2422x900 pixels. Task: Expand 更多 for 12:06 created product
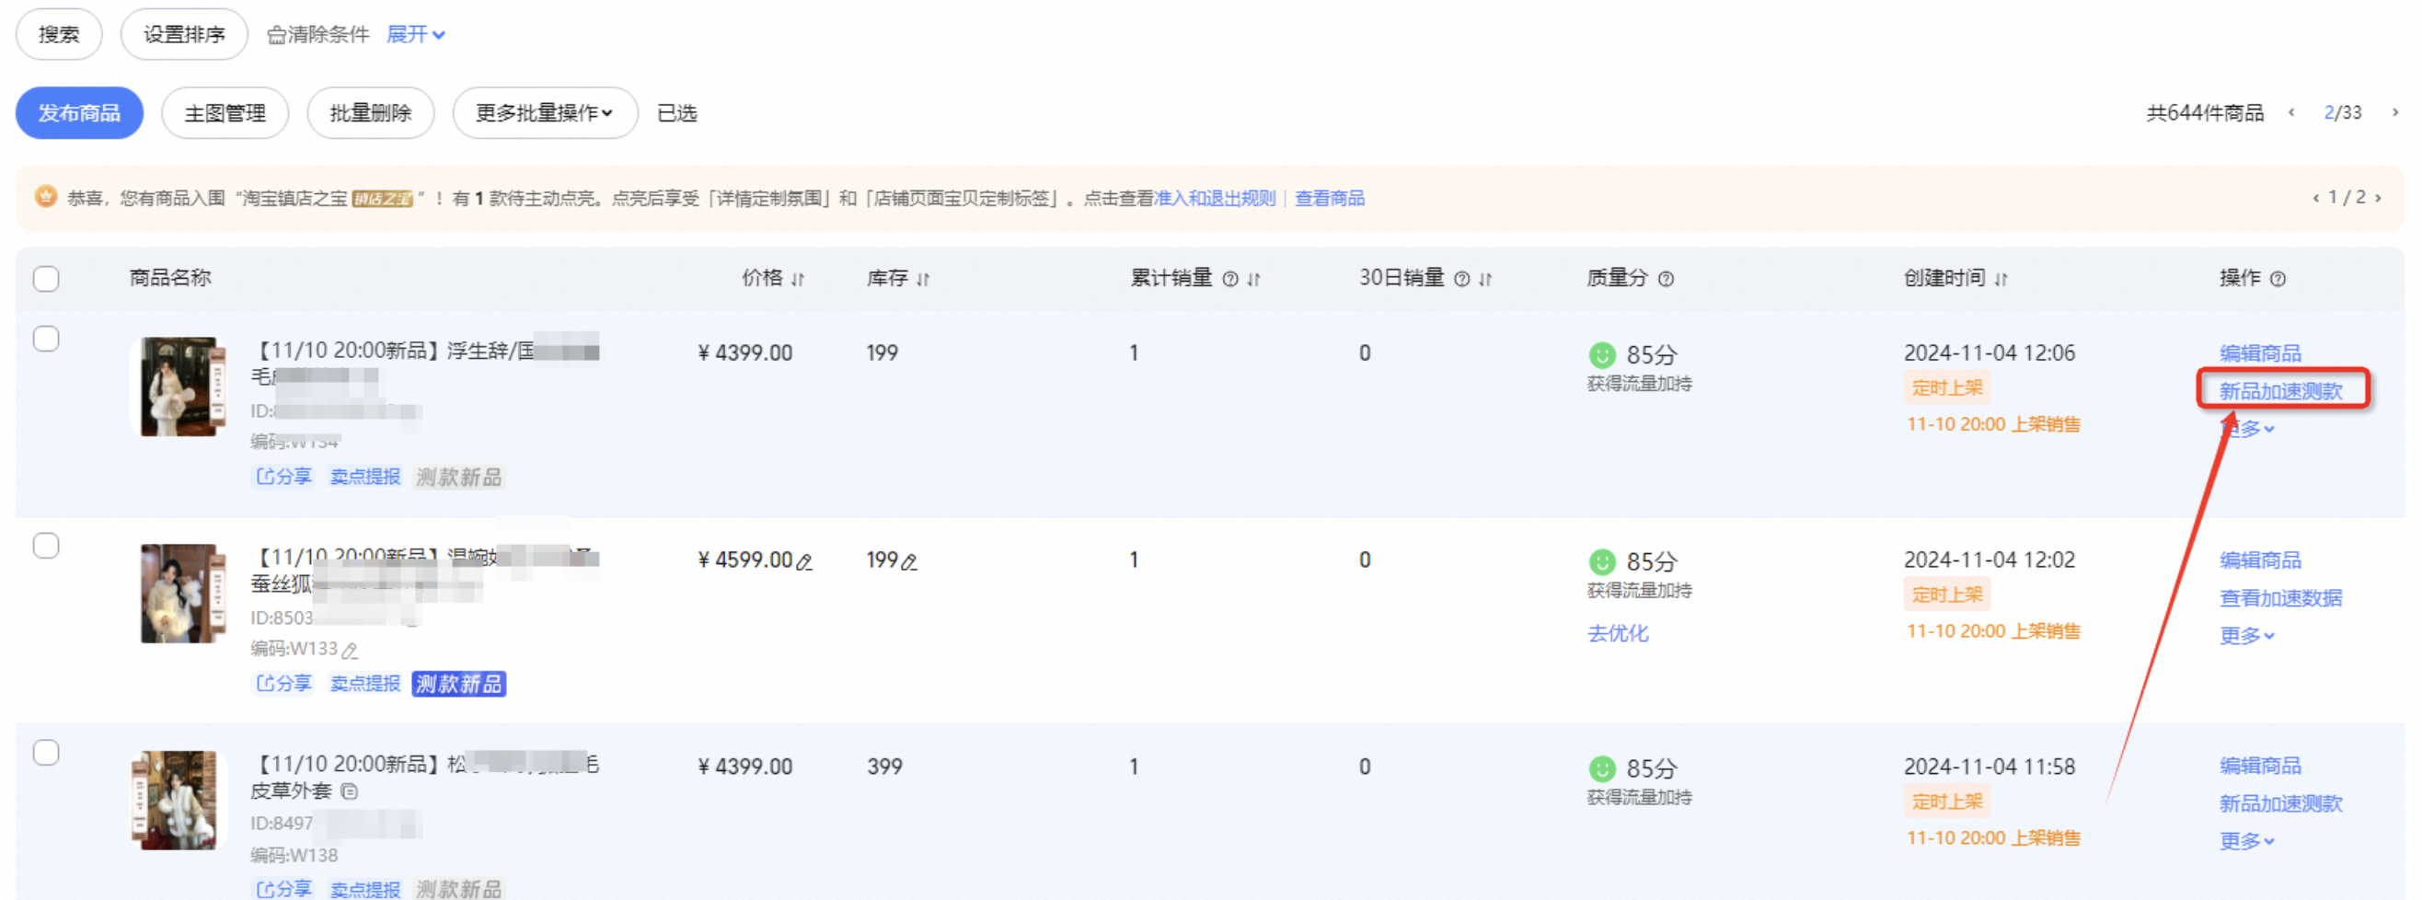(2247, 429)
